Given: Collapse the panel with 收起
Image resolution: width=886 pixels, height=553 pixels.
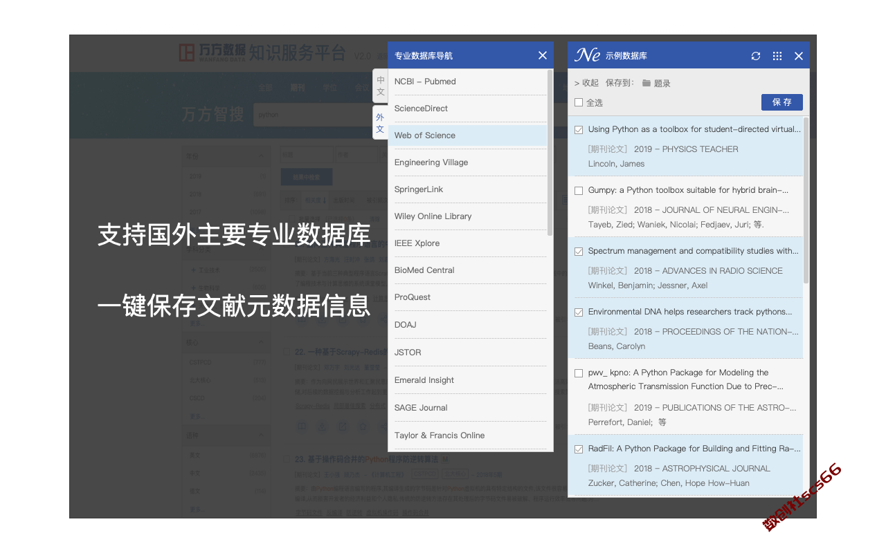Looking at the screenshot, I should pos(586,83).
